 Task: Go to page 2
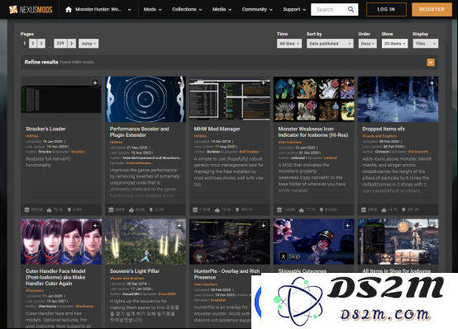(33, 44)
